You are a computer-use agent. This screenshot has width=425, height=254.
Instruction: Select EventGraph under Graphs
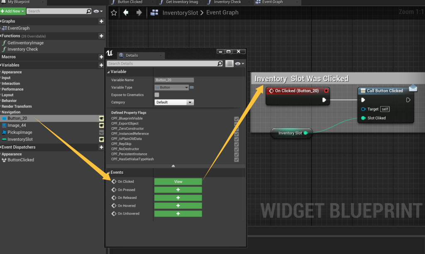click(x=18, y=28)
